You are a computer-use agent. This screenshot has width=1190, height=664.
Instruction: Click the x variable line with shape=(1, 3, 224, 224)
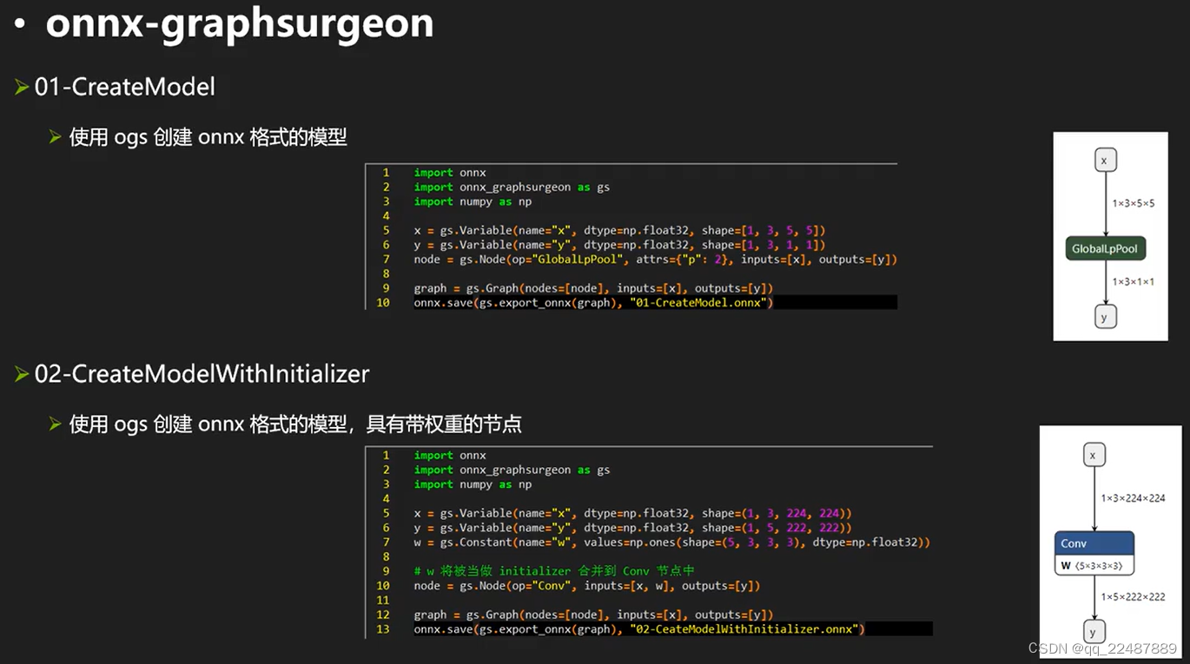click(x=632, y=514)
